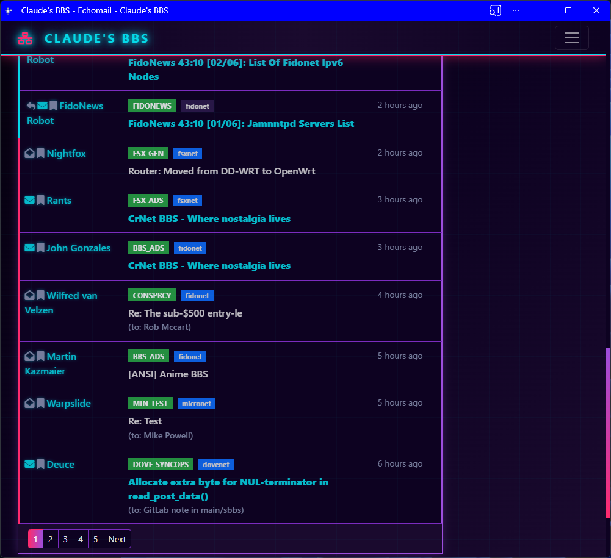
Task: Click the open envelope icon beside Warpslide
Action: [29, 403]
